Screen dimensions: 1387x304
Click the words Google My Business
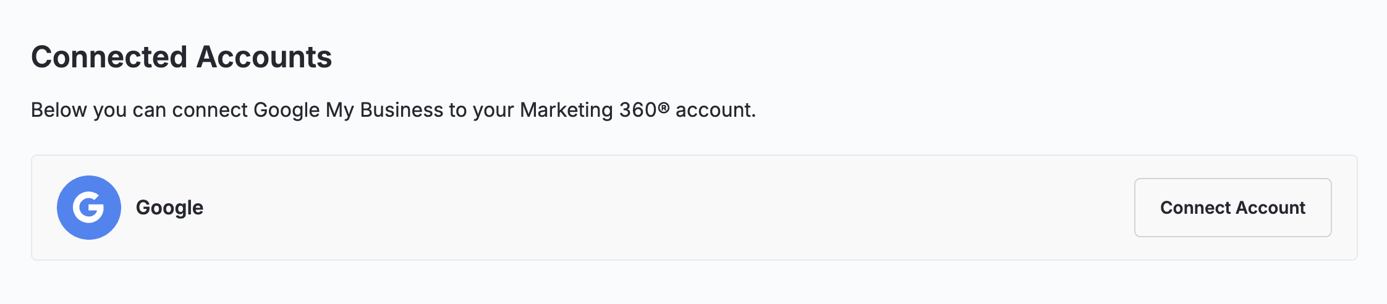[x=348, y=110]
